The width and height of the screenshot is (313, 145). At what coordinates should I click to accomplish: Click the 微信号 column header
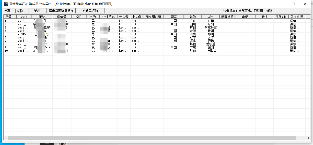62,17
